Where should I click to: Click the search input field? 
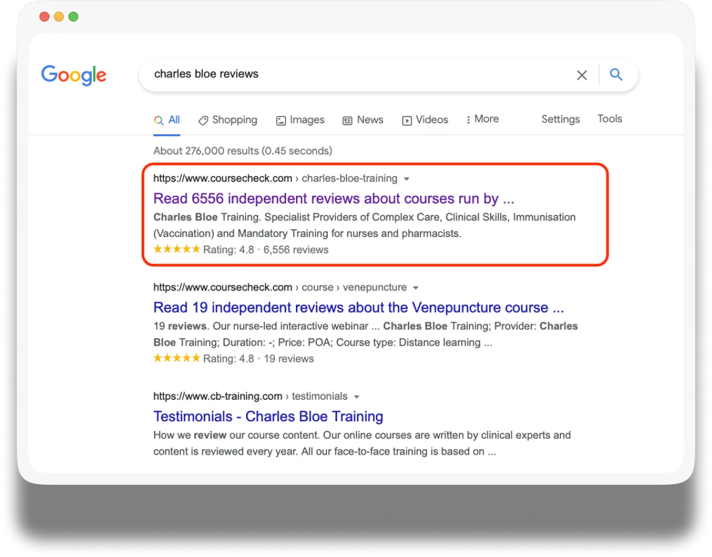pos(355,74)
